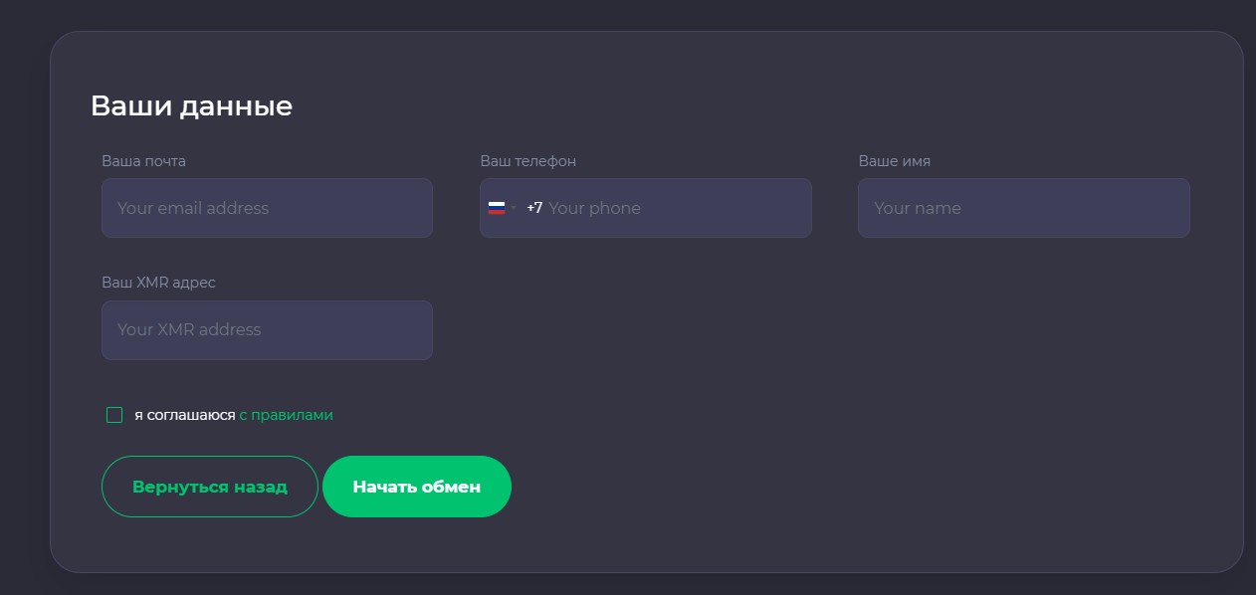
Task: Click the Russian flag country icon
Action: [x=496, y=208]
